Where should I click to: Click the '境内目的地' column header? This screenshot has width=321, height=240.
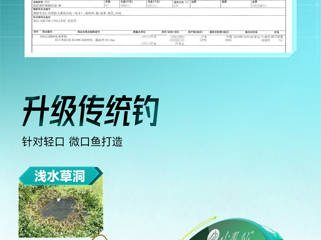pos(251,32)
